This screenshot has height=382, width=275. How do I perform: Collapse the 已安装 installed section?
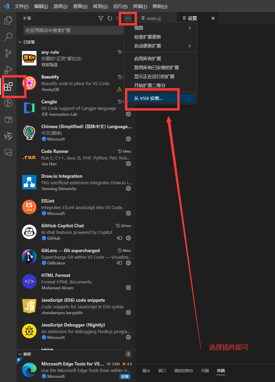tap(20, 42)
